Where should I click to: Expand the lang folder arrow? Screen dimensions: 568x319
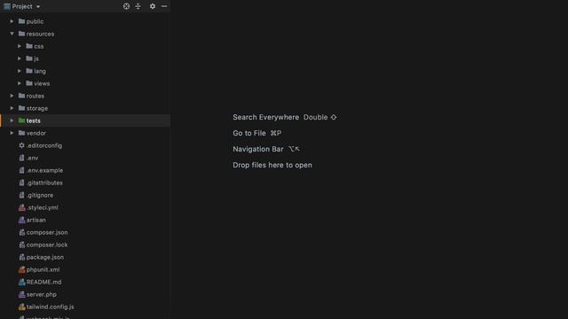20,71
